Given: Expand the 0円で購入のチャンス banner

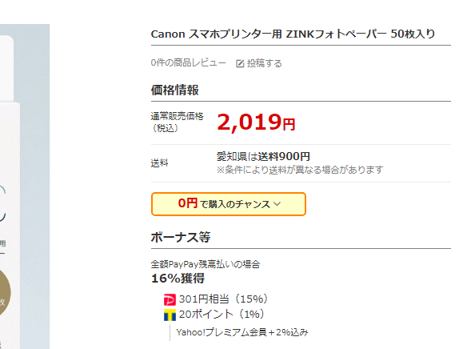Looking at the screenshot, I should (229, 204).
